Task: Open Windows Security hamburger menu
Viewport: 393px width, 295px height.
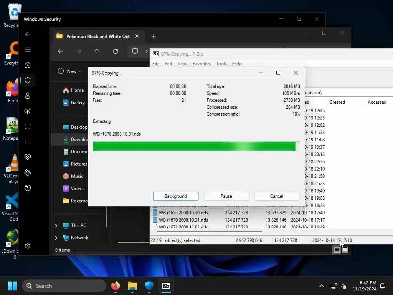Action: (28, 50)
